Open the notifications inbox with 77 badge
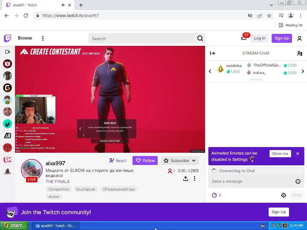 click(244, 38)
